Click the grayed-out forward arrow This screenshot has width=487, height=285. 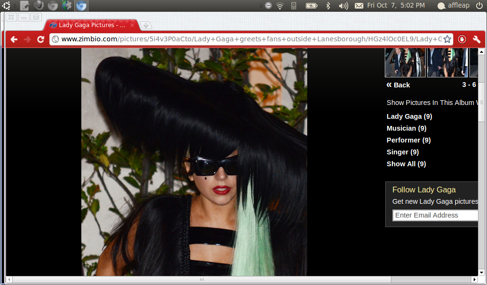27,39
